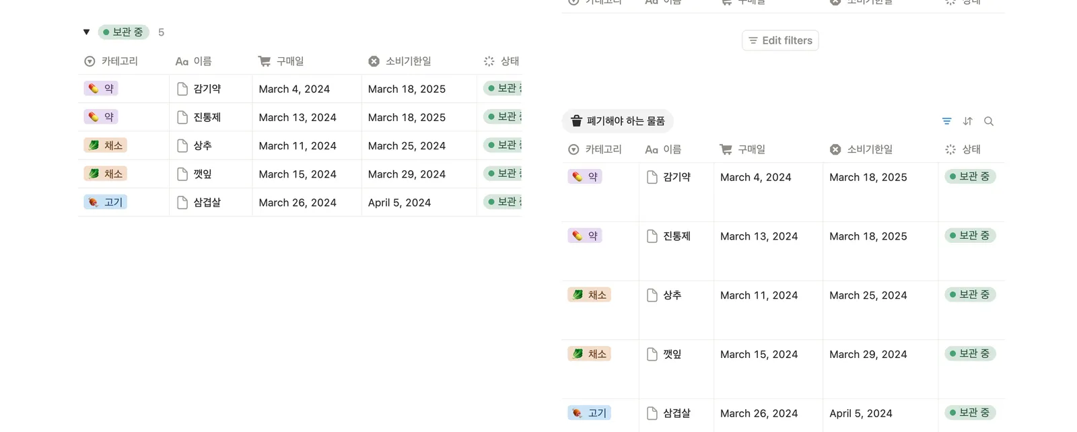Click page icon beside 감기약 in right table
Image resolution: width=1077 pixels, height=432 pixels.
(652, 177)
